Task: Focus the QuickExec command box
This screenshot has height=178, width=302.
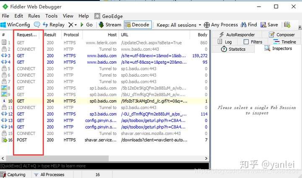Action: click(104, 166)
